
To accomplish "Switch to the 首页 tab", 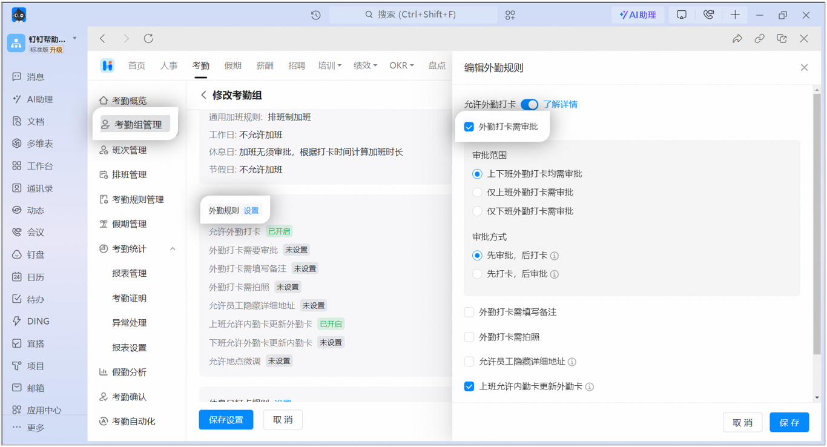I will click(x=137, y=65).
